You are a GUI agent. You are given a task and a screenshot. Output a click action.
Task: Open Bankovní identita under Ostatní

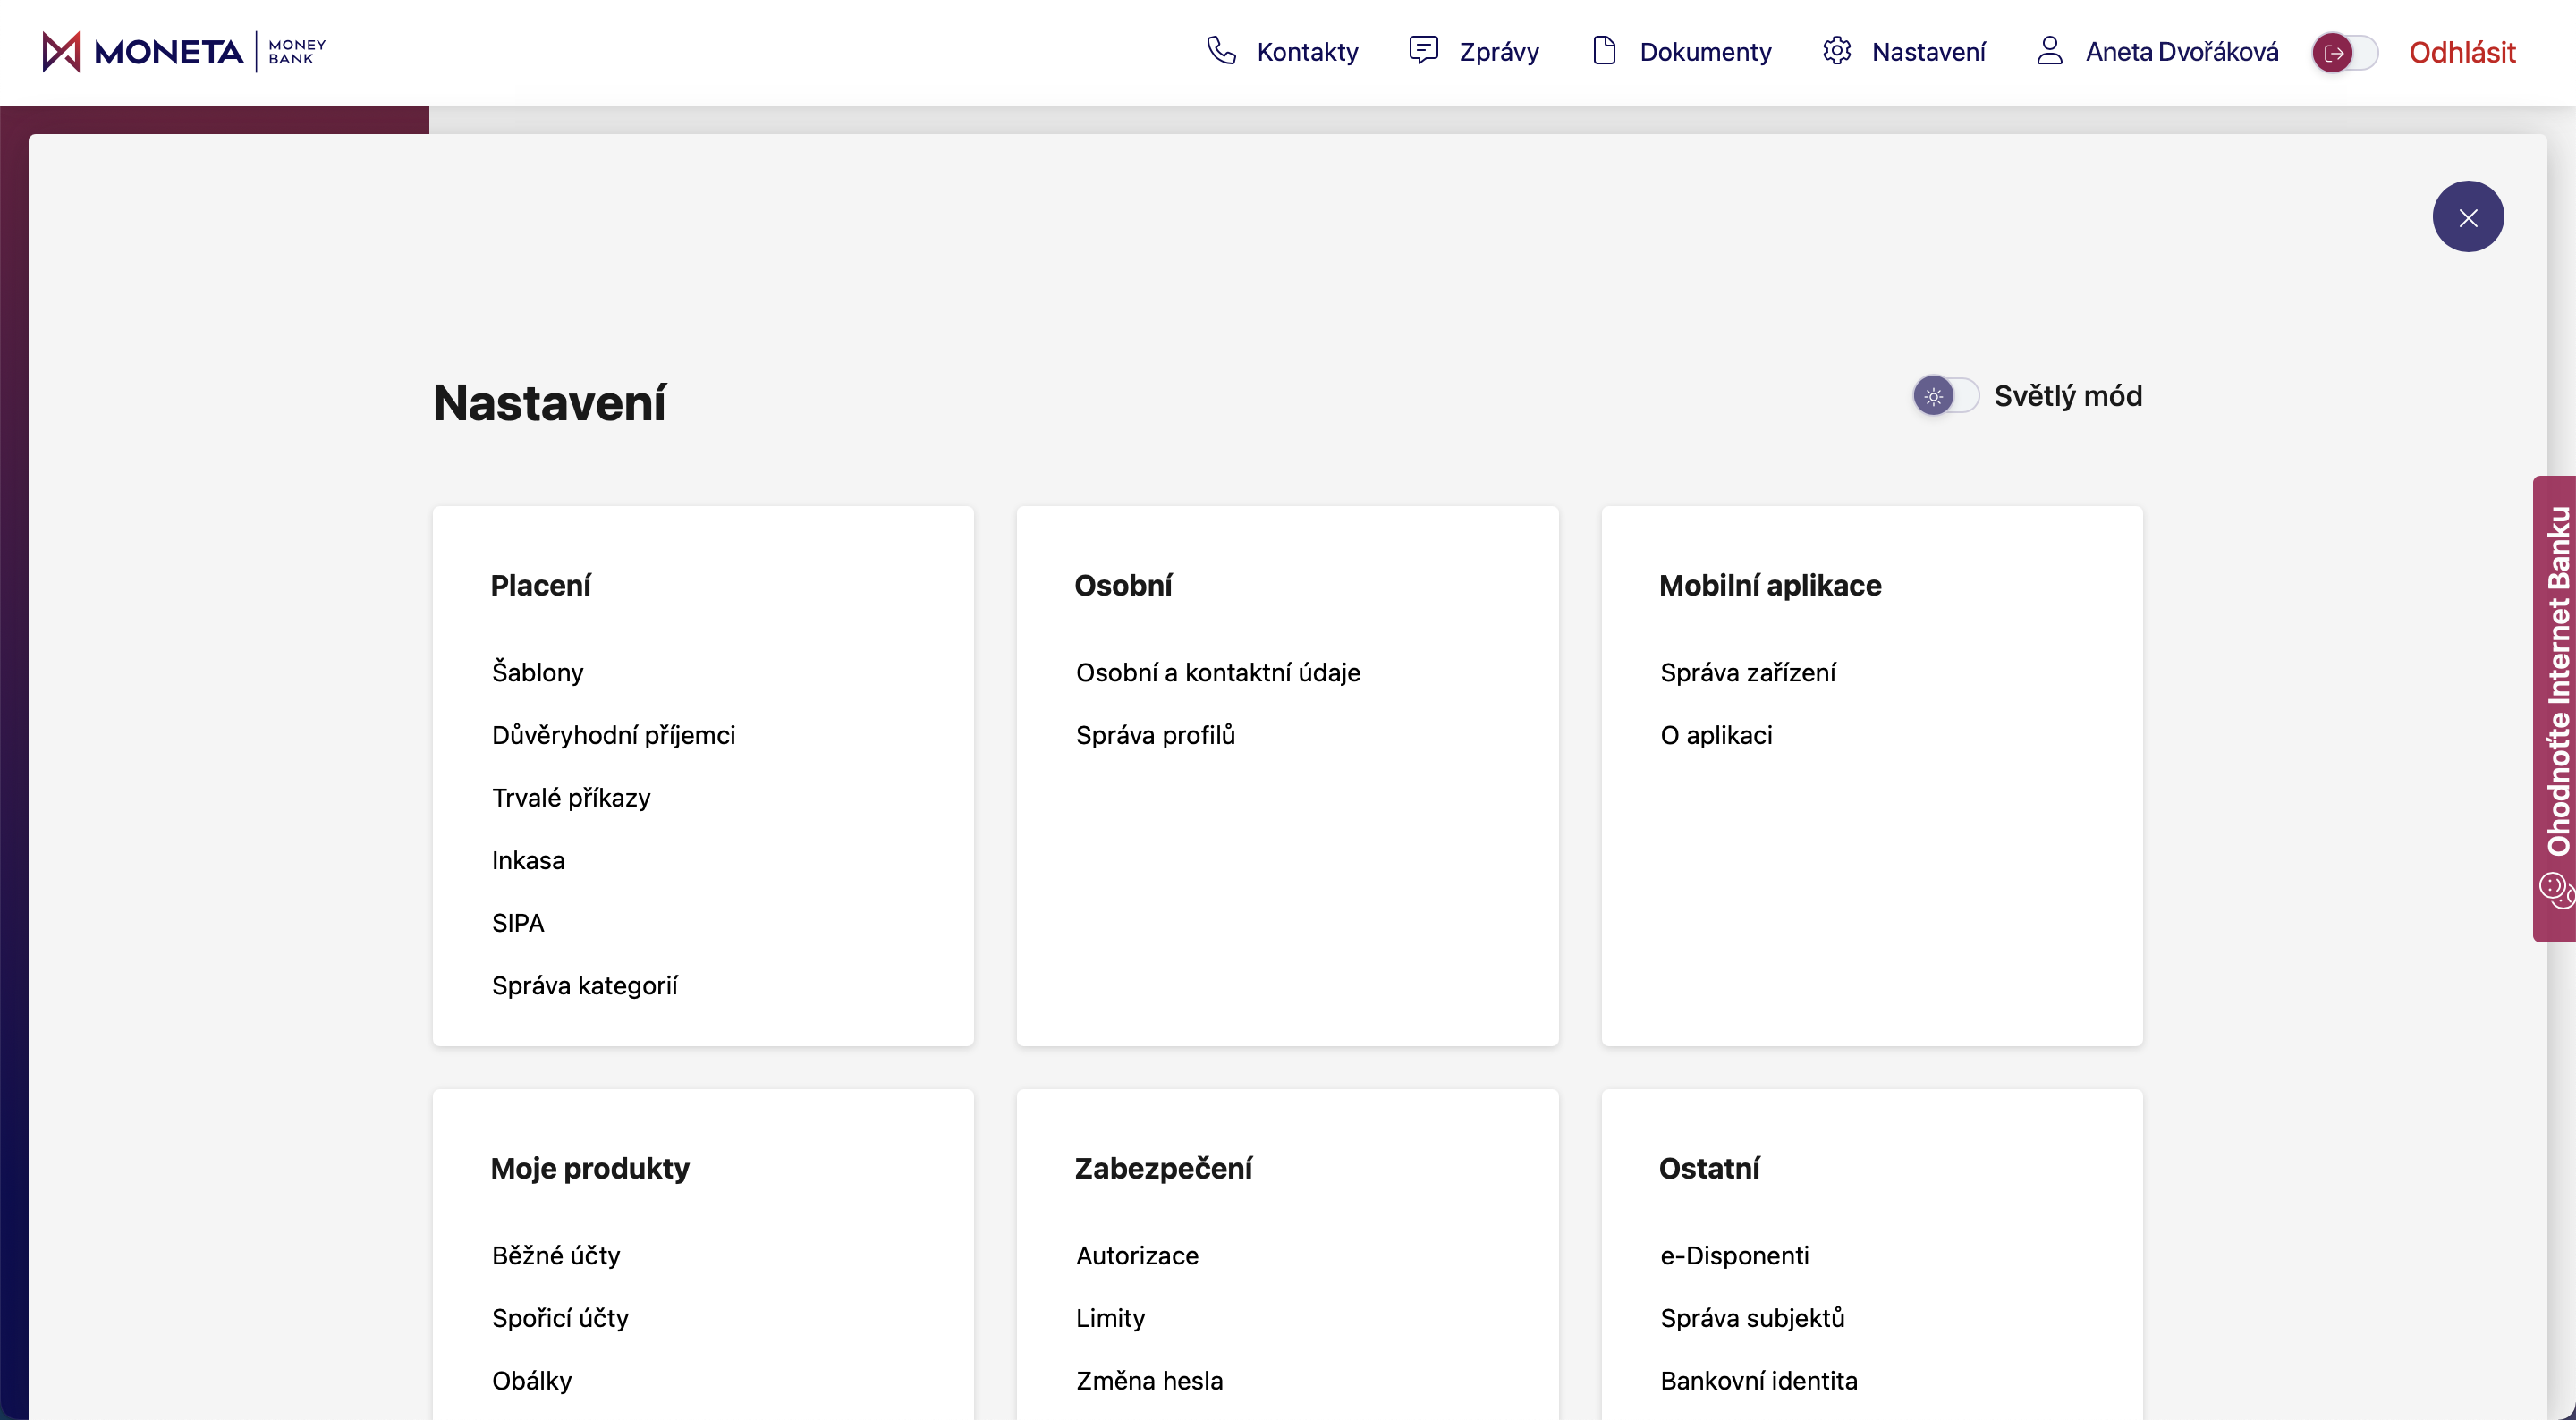point(1758,1381)
